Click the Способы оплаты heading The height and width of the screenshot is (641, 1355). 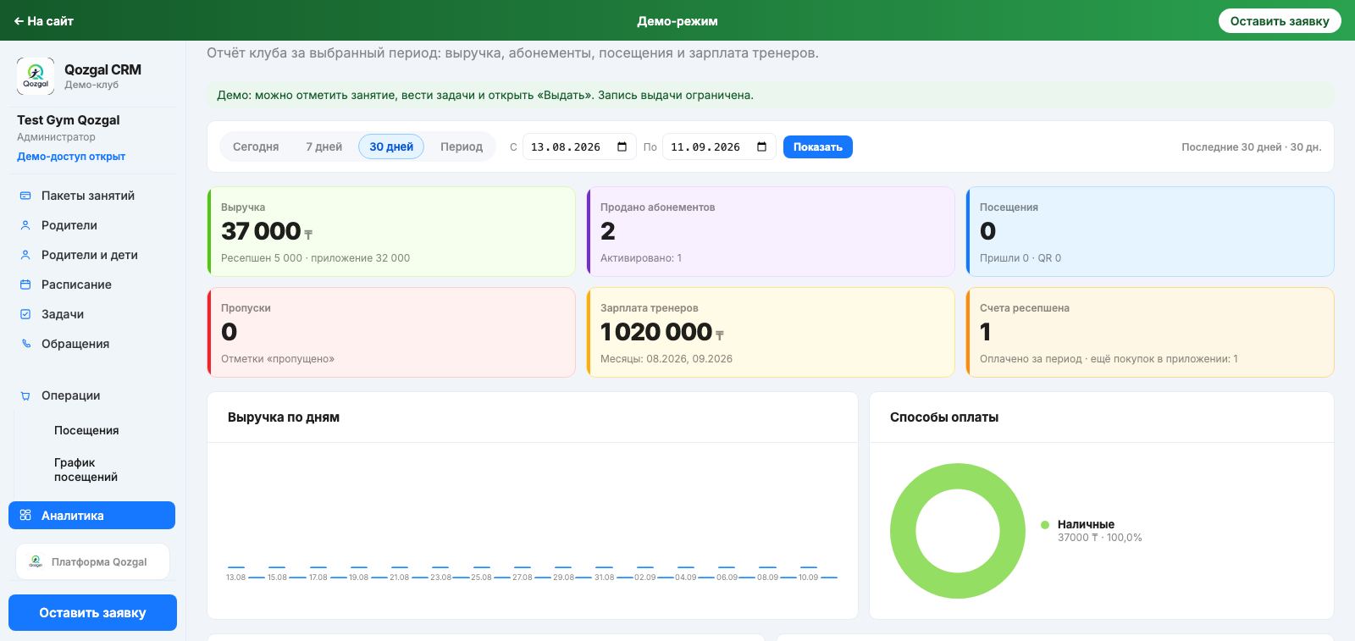(944, 417)
